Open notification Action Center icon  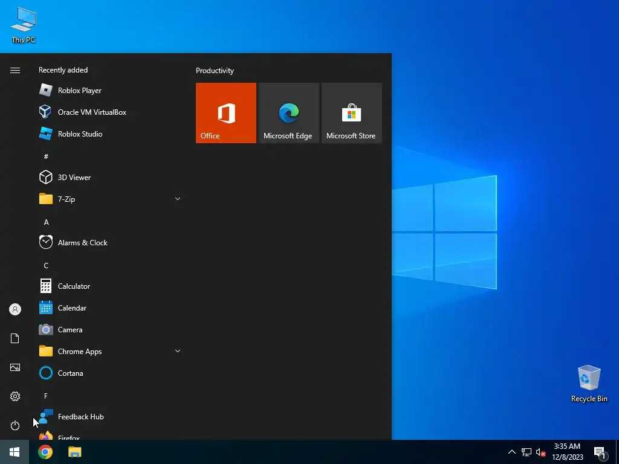click(x=600, y=452)
